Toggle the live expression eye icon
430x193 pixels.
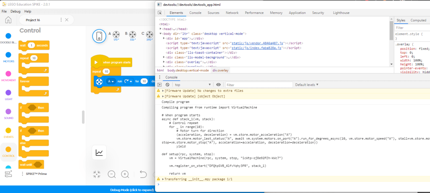(218, 85)
